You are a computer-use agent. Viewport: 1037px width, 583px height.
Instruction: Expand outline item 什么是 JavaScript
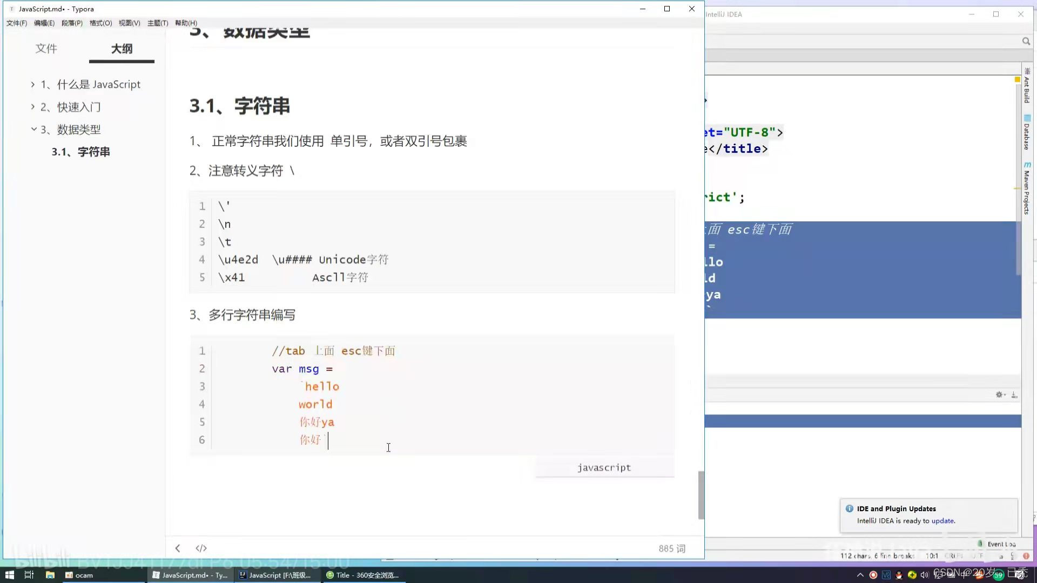pos(33,84)
